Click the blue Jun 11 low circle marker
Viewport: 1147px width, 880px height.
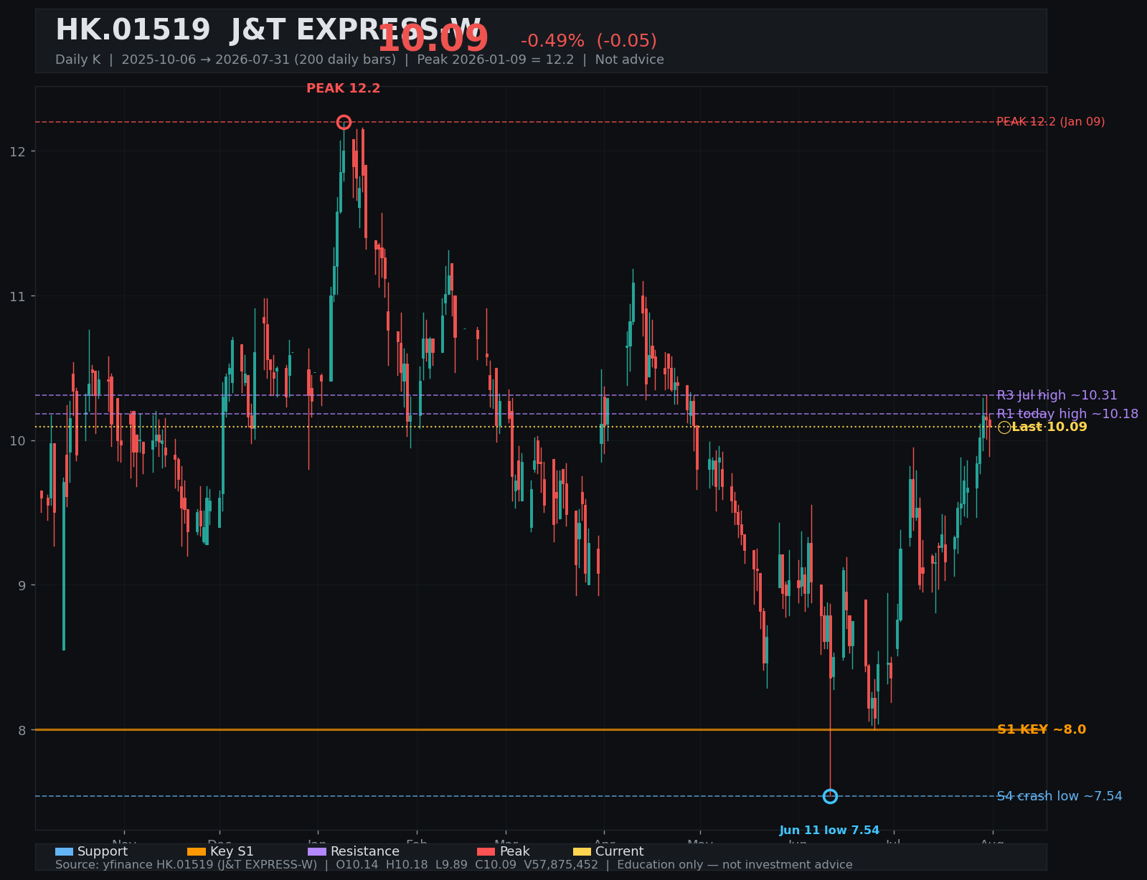[830, 796]
